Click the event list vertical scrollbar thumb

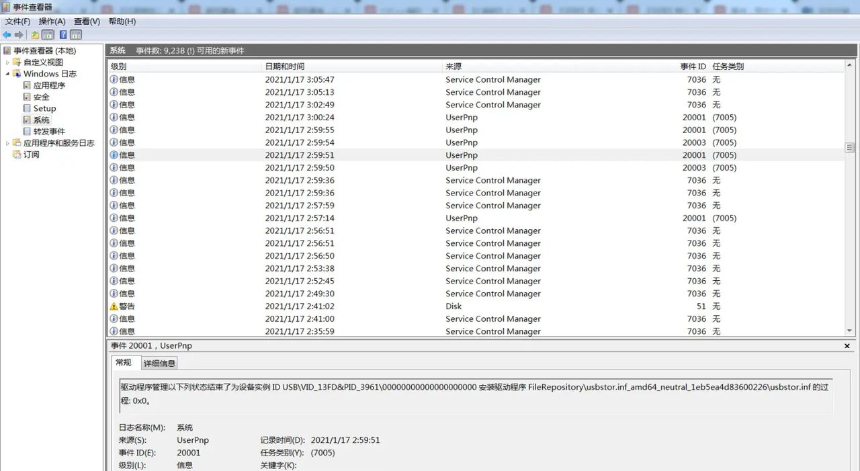[x=850, y=148]
